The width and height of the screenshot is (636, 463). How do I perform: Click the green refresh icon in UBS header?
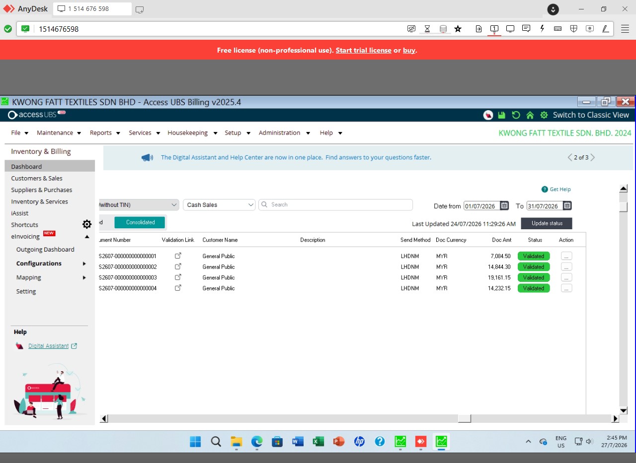click(516, 115)
